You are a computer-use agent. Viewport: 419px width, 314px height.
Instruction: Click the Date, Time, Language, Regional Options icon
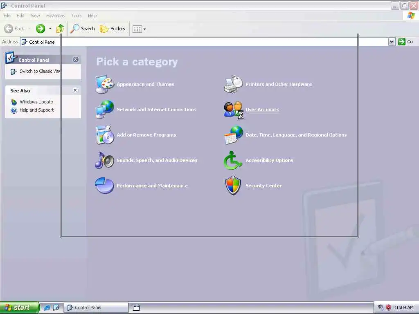[x=234, y=135]
